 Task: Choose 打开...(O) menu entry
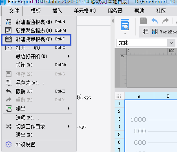click(37, 48)
